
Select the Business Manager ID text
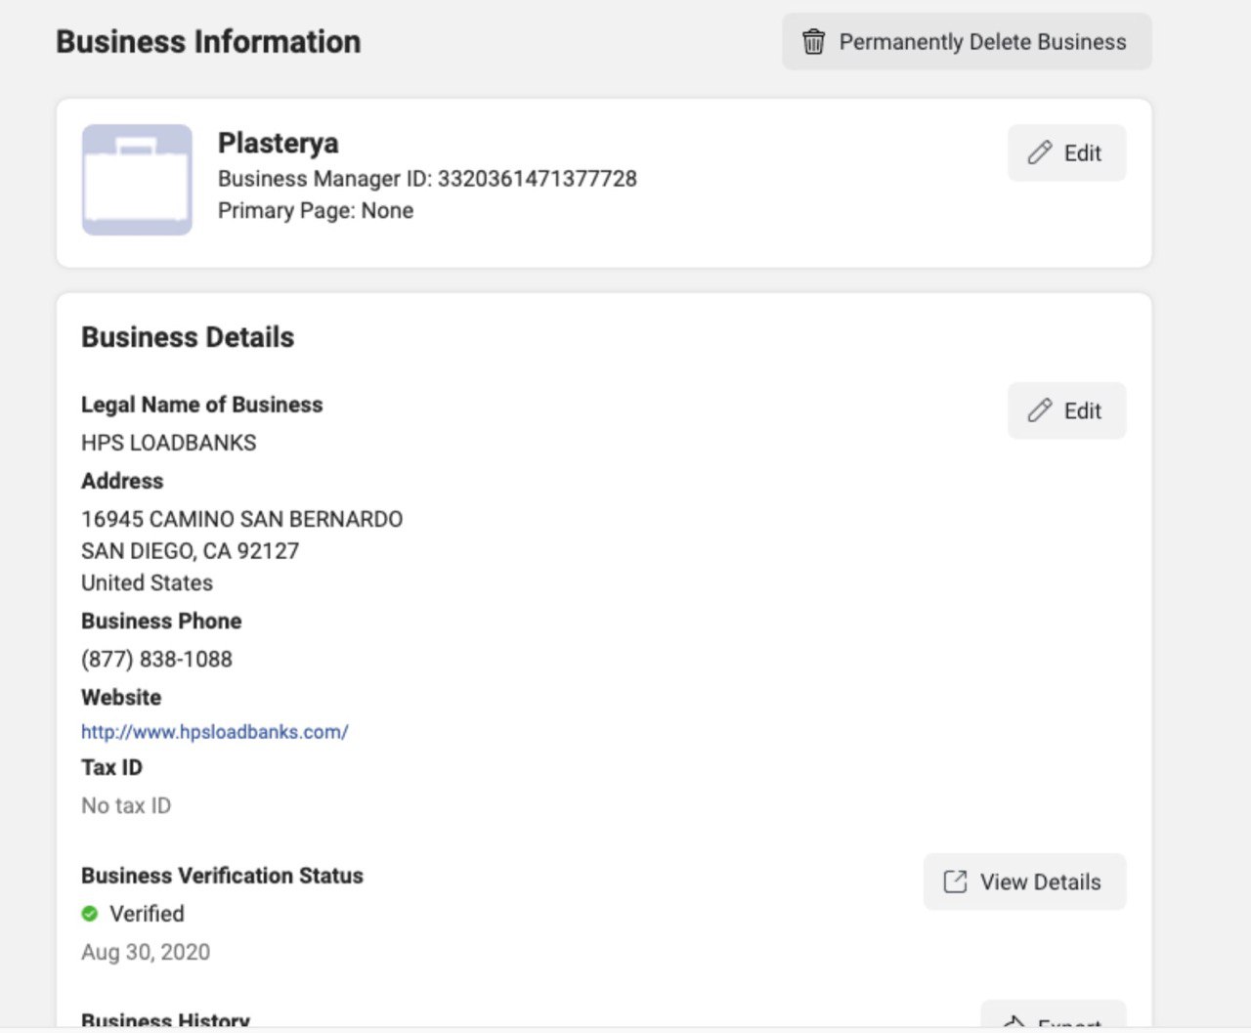(x=427, y=179)
